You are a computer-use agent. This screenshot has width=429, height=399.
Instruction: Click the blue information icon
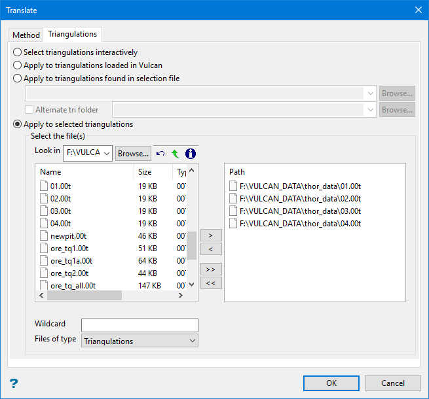point(190,154)
